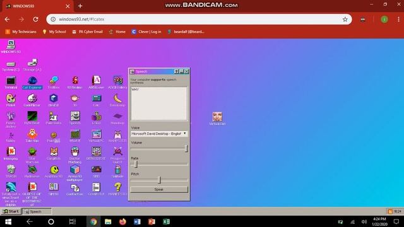The width and height of the screenshot is (404, 227).
Task: Click the Windows Task View button
Action: 73,221
